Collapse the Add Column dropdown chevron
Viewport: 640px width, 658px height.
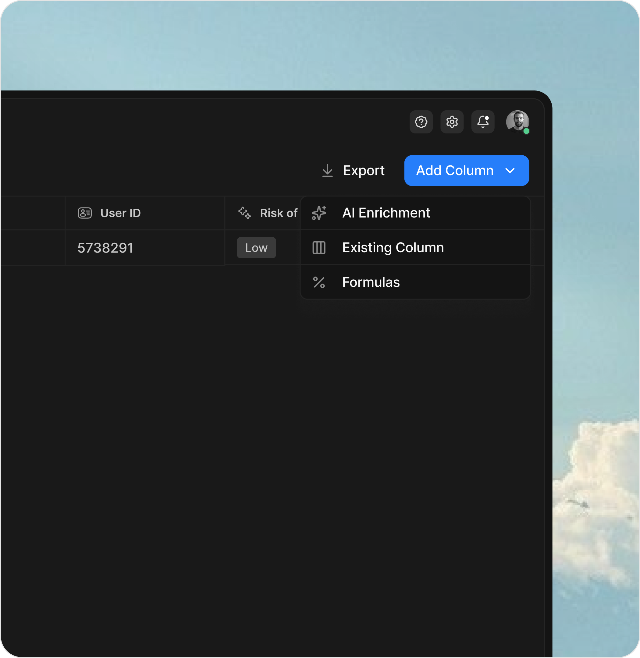click(510, 171)
